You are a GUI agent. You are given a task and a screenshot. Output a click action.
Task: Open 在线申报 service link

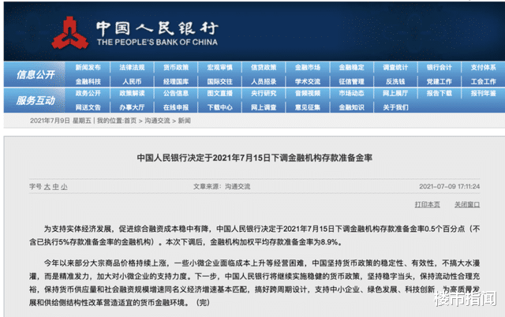[176, 107]
